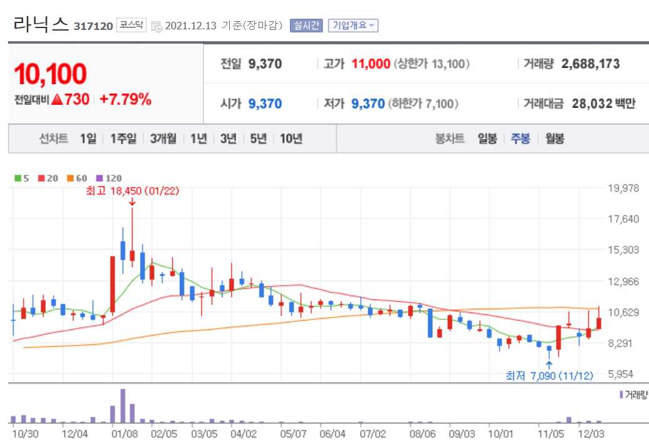
Task: Click the 최저 7,090 (11/12) low marker
Action: coord(549,376)
